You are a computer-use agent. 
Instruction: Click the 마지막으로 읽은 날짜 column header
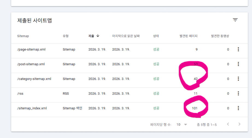click(x=126, y=36)
